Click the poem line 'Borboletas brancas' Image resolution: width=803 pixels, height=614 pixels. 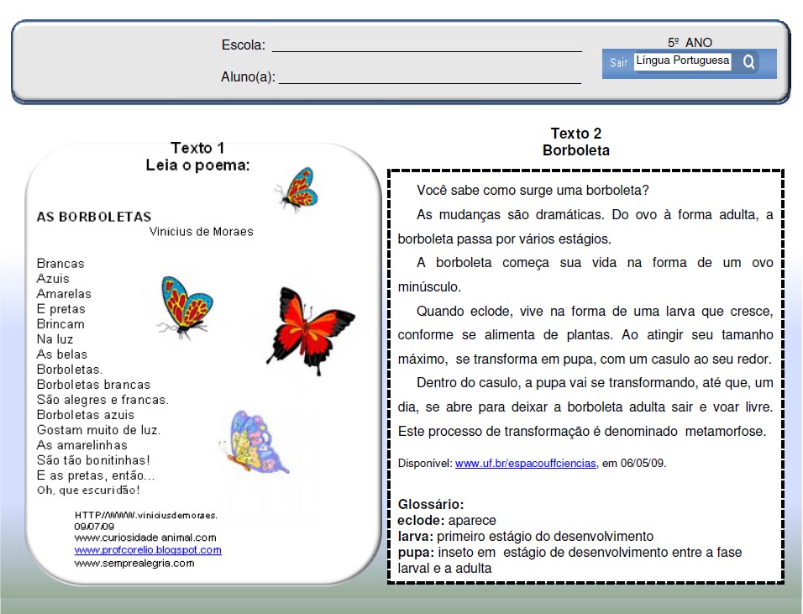coord(94,384)
